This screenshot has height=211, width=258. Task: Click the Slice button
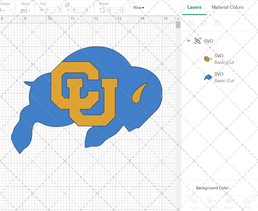pos(193,204)
